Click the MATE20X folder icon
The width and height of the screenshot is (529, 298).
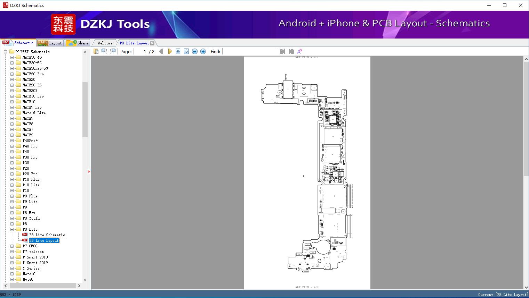18,91
